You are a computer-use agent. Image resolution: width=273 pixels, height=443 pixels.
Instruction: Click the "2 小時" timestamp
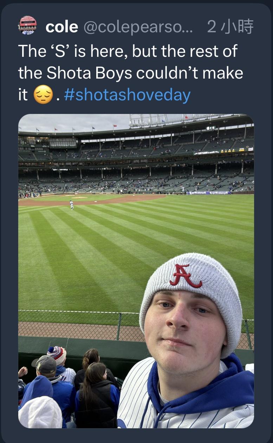pos(230,27)
